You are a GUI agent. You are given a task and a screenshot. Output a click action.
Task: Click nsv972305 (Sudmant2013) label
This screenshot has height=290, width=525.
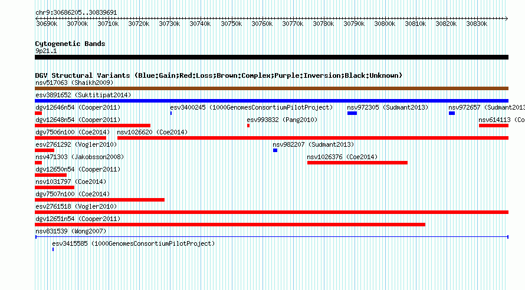[388, 107]
